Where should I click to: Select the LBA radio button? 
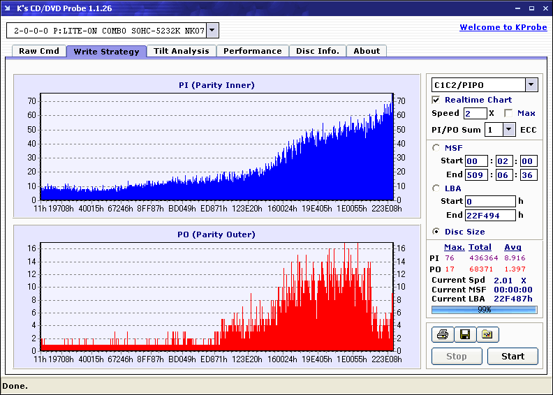[436, 188]
